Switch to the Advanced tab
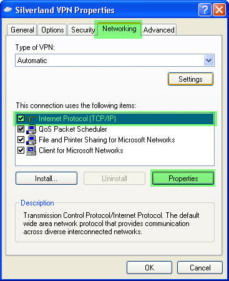Screen dimensions: 229x281 (159, 30)
